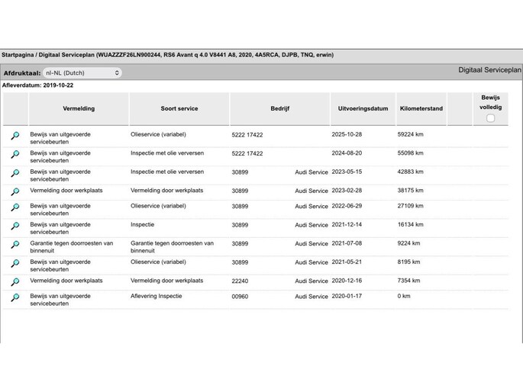
Task: Tick the Bewijs volledig checkbox
Action: point(490,118)
